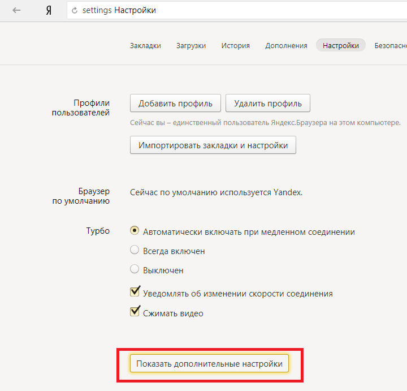Screen dimensions: 407x391
Task: Choose the 'Всегда включен' Turbo option
Action: 135,250
